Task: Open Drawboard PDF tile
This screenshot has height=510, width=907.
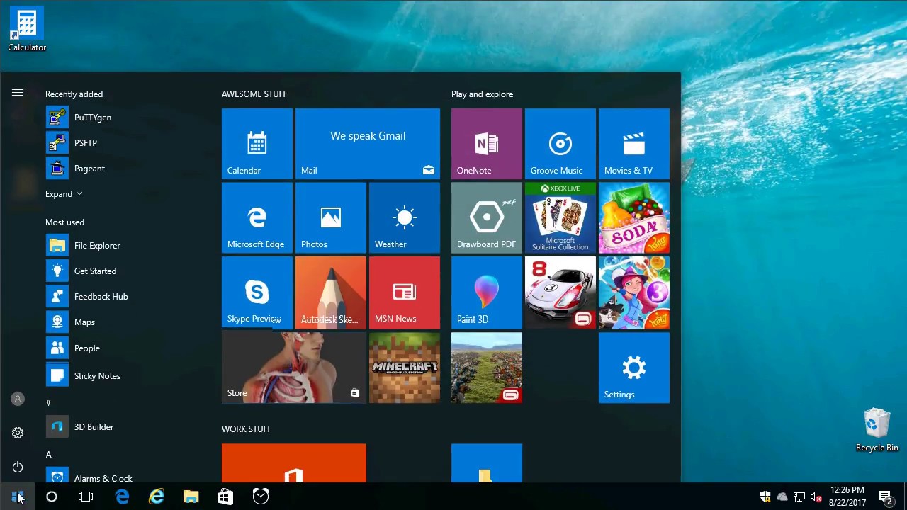Action: [x=486, y=217]
